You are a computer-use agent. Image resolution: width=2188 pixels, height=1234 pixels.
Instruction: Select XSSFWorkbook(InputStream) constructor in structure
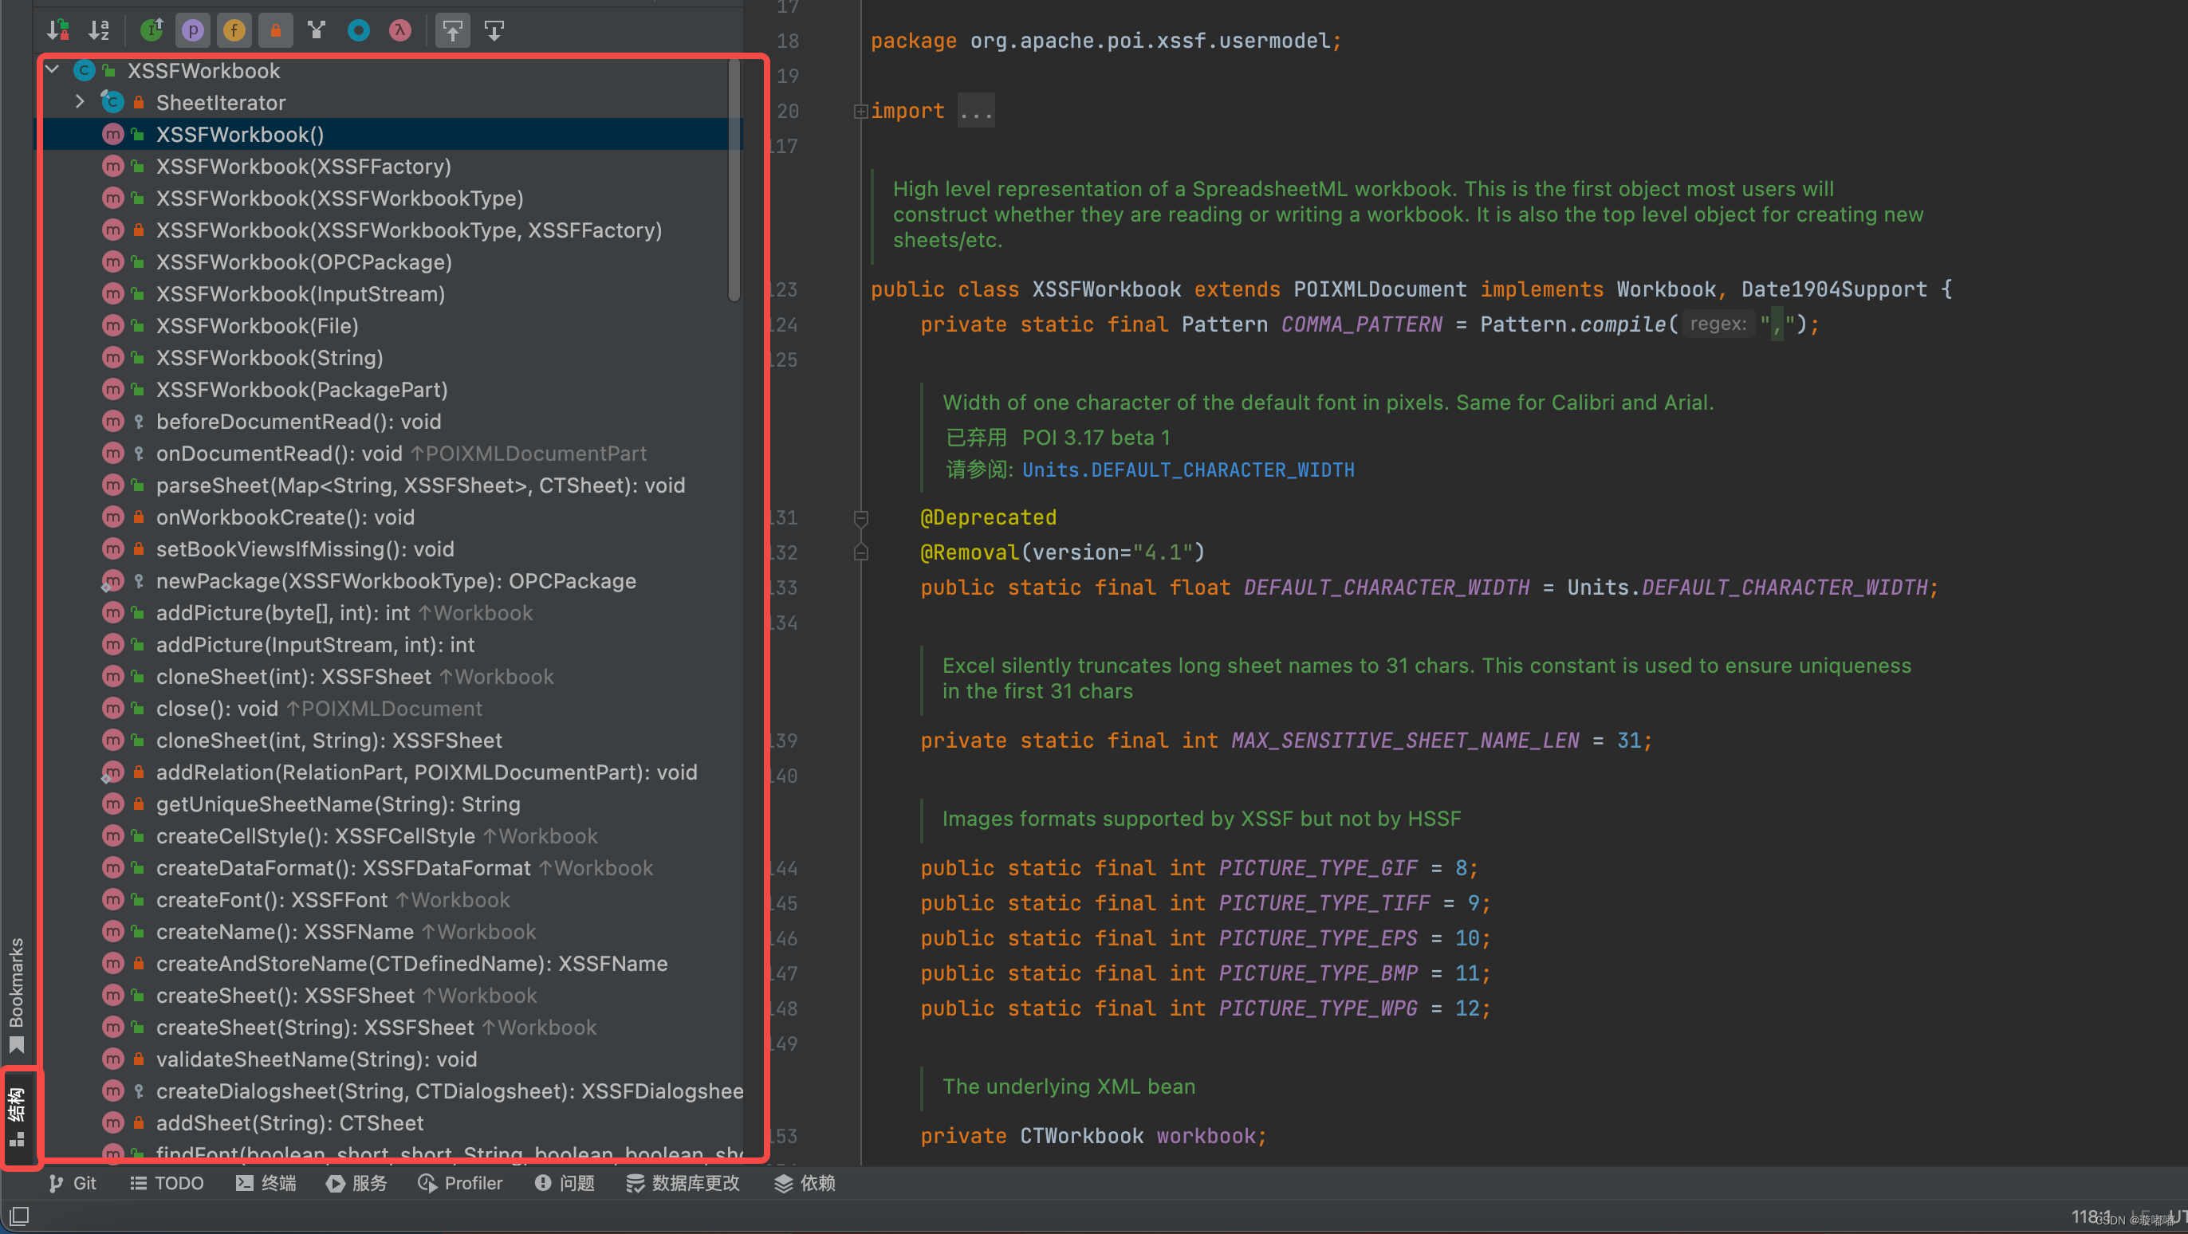click(x=300, y=294)
